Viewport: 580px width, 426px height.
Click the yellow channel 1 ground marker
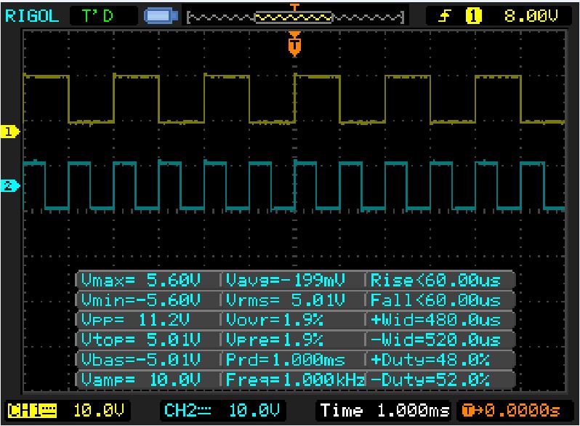pyautogui.click(x=10, y=132)
